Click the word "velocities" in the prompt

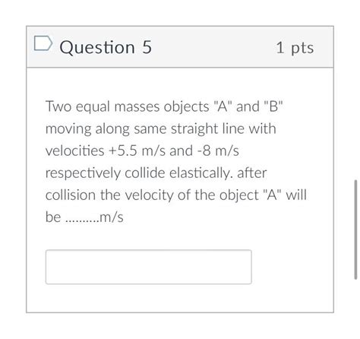(75, 150)
